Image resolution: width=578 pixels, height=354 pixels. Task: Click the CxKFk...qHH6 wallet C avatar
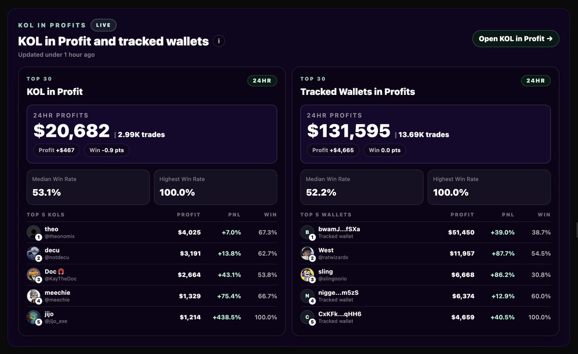(x=307, y=317)
